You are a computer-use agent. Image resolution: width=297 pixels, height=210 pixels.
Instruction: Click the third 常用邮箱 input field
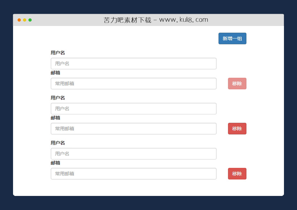[x=133, y=174]
